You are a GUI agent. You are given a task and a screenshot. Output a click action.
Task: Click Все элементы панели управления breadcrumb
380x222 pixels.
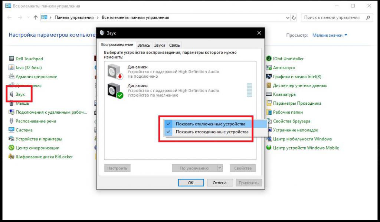point(135,17)
